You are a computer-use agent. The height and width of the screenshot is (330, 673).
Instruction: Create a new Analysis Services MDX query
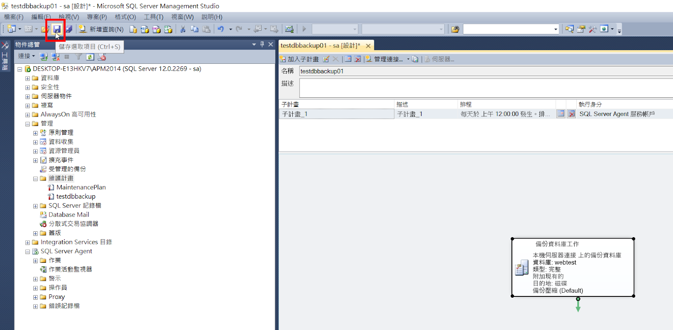tap(145, 29)
